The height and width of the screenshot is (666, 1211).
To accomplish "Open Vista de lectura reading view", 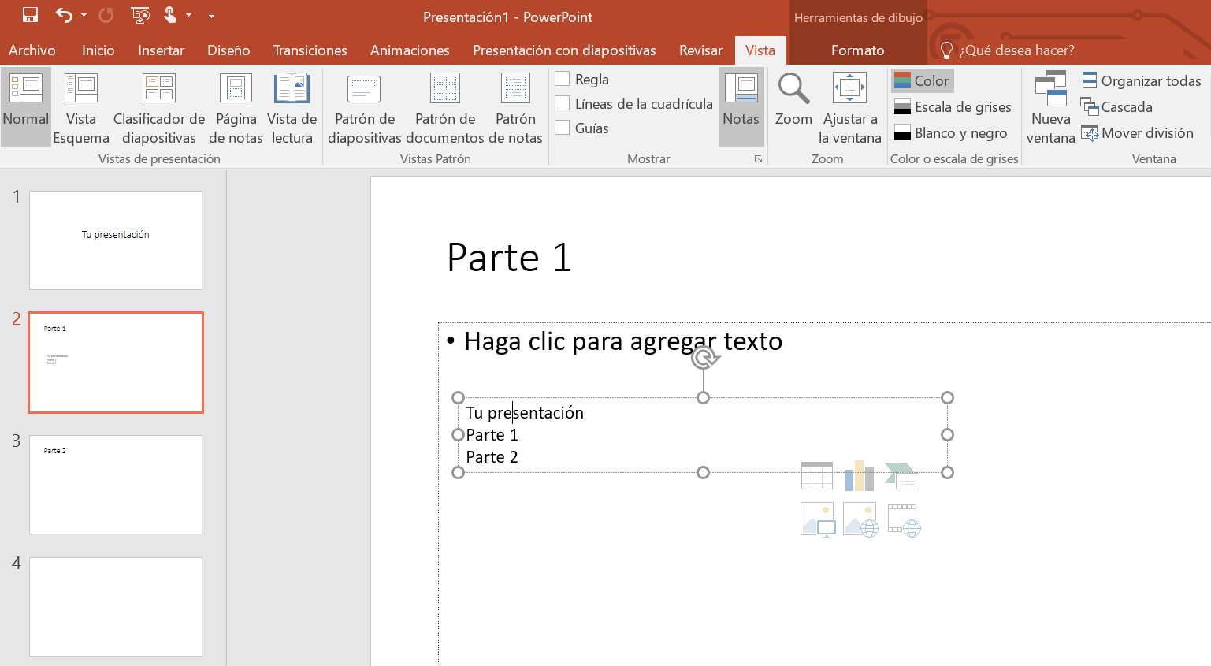I will point(292,106).
